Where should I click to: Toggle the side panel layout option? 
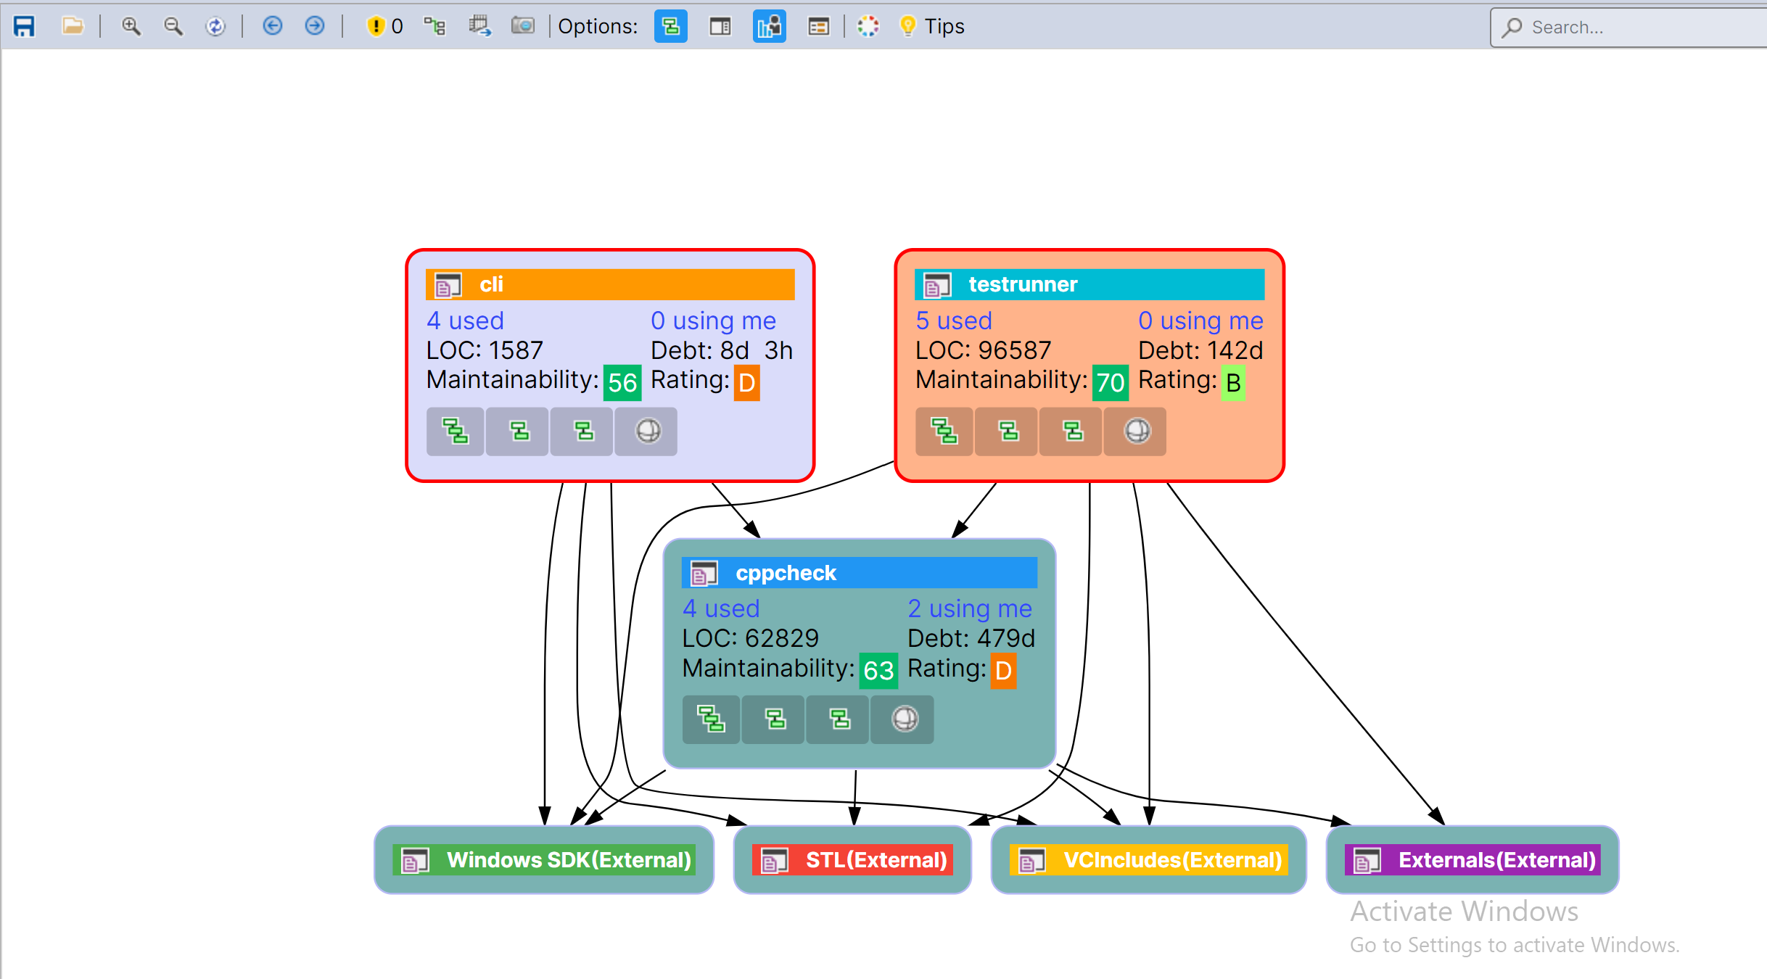pyautogui.click(x=720, y=26)
